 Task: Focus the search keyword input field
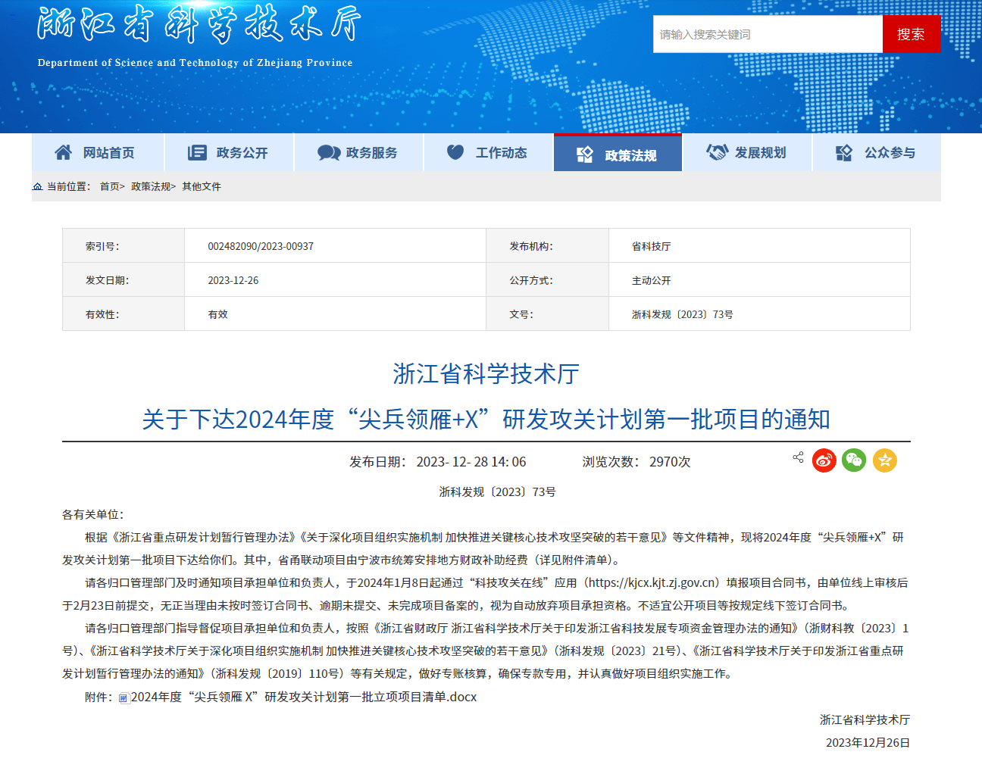[768, 34]
